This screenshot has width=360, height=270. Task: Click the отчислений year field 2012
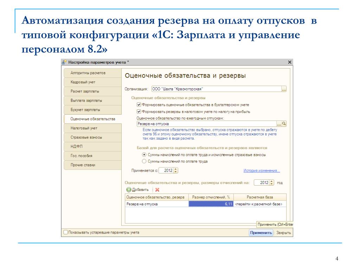pyautogui.click(x=262, y=182)
